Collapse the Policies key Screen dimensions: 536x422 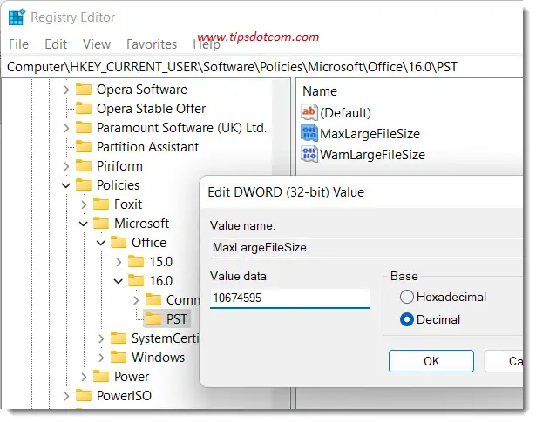[x=66, y=185]
